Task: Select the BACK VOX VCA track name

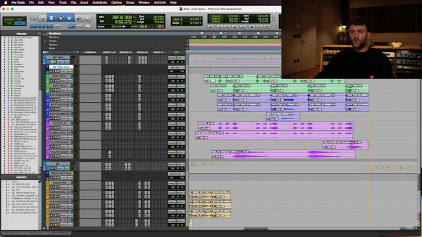Action: point(61,173)
